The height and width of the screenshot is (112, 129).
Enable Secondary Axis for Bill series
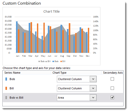coord(112,88)
